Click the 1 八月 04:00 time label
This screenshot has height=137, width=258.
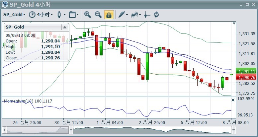(x=110, y=122)
